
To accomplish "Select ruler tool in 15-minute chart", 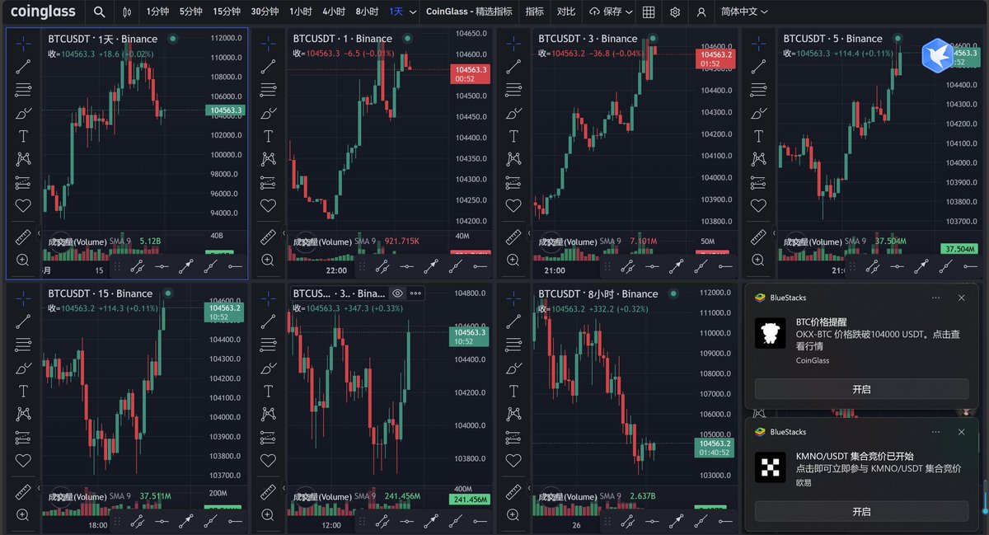I will point(23,491).
